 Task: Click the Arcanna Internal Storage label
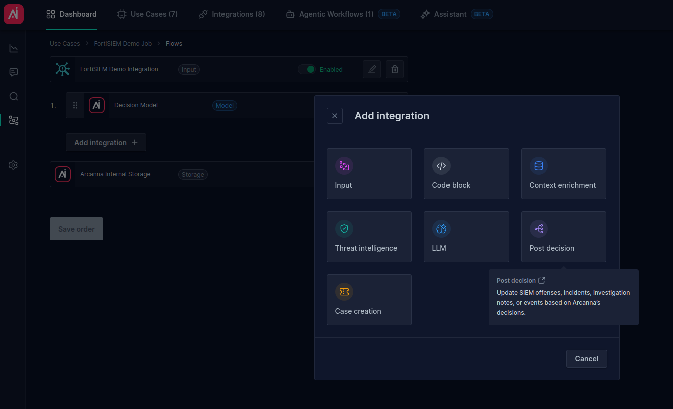coord(115,174)
